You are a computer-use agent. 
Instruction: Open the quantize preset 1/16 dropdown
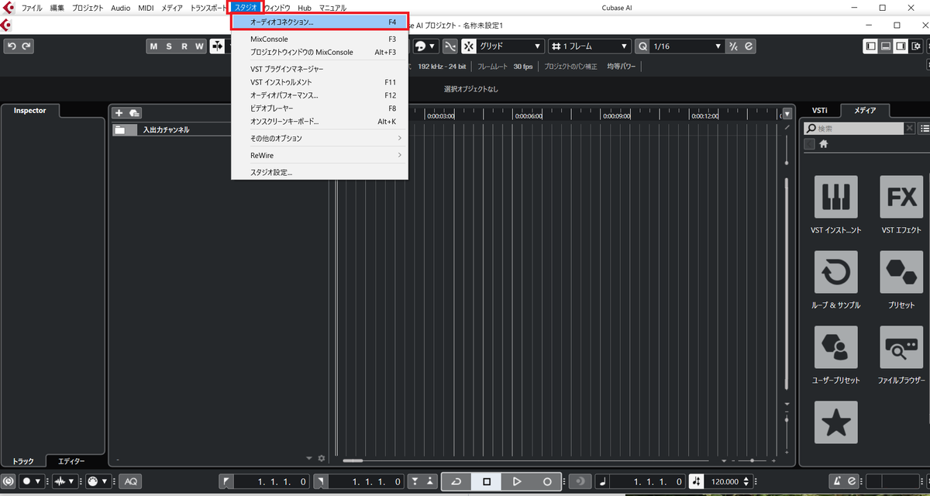687,46
